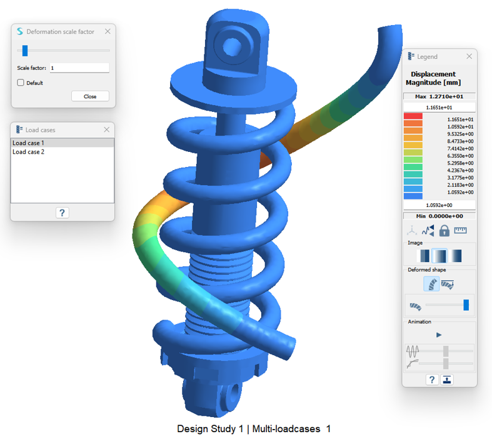The height and width of the screenshot is (444, 492).
Task: Click the deformation scale factor slider handle
Action: (x=25, y=51)
